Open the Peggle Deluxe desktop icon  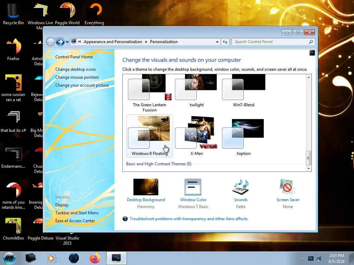pos(40,229)
